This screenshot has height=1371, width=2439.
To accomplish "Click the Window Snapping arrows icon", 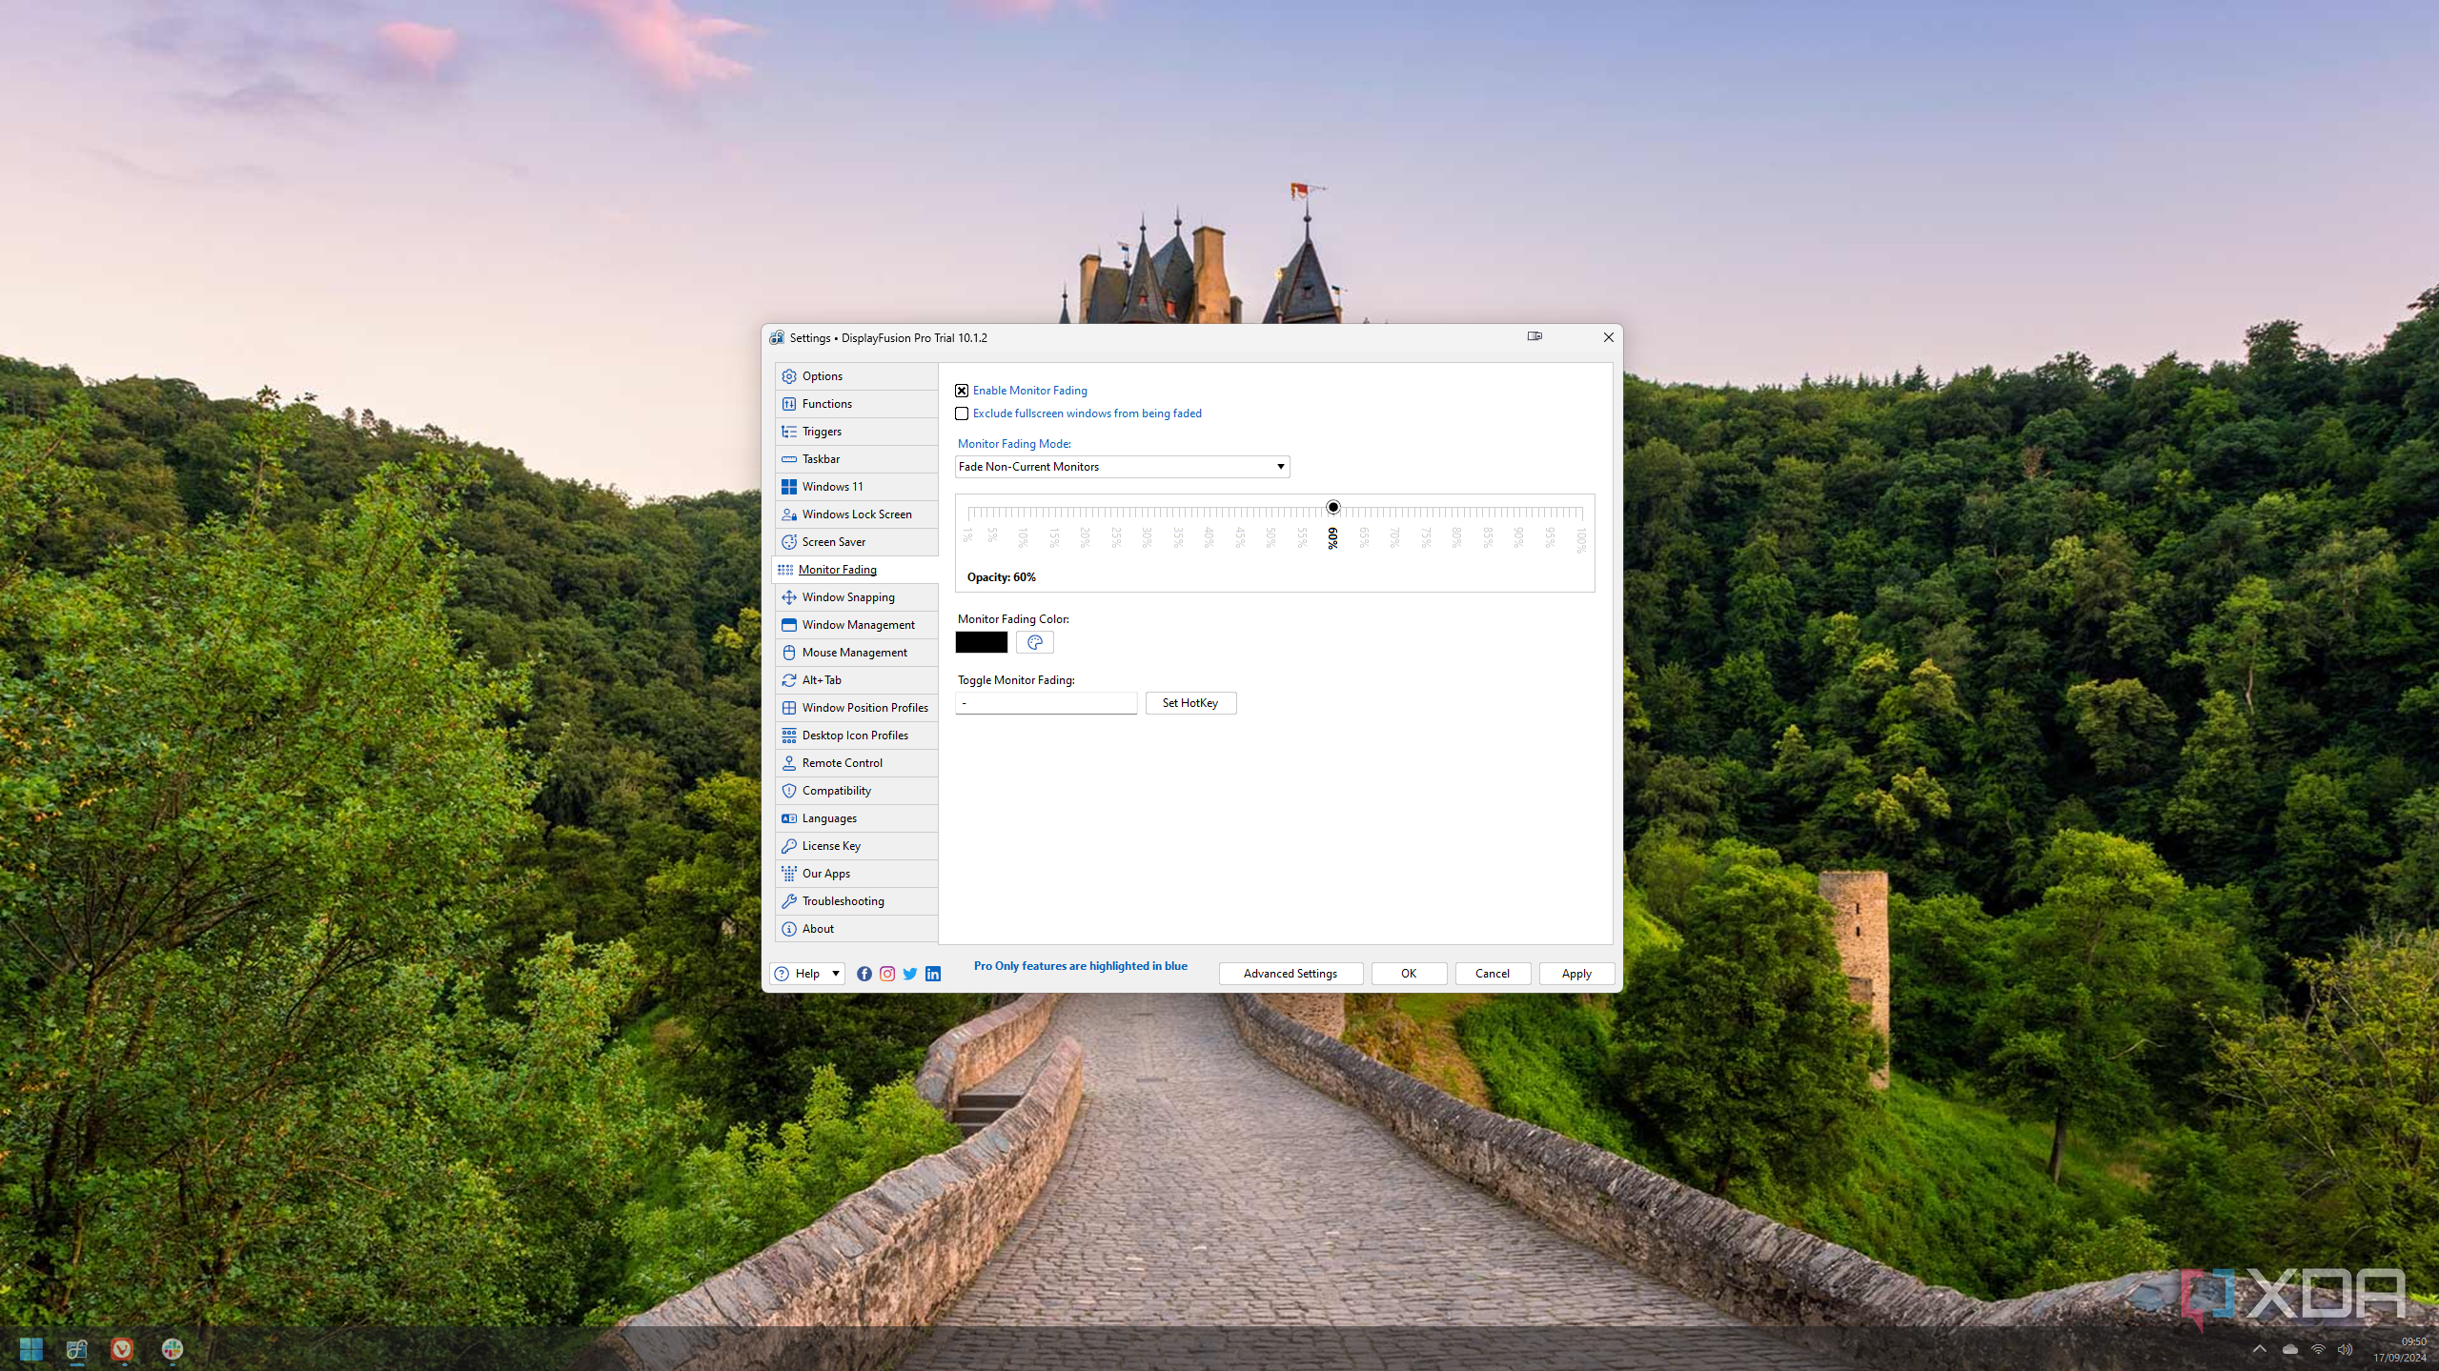I will click(789, 597).
